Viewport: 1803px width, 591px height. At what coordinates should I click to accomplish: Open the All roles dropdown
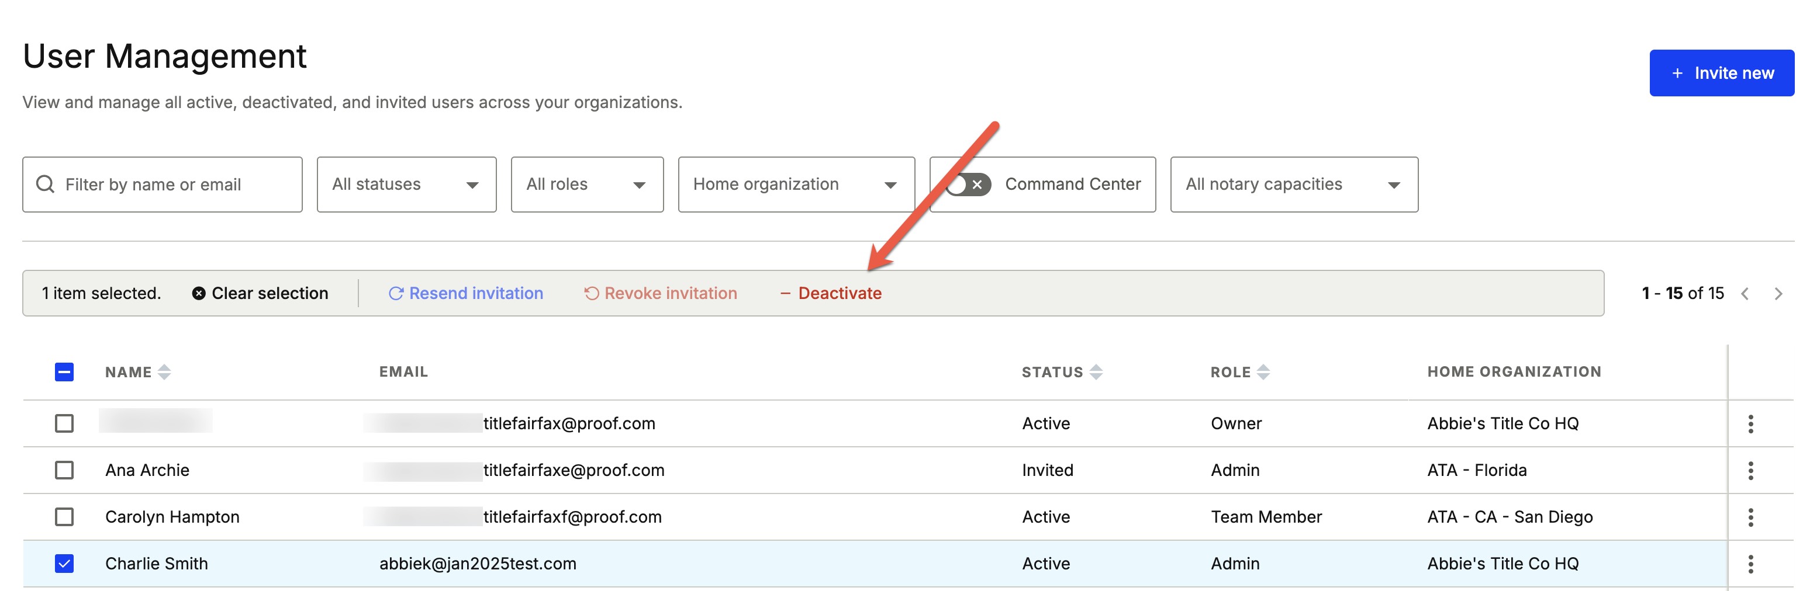pos(587,184)
